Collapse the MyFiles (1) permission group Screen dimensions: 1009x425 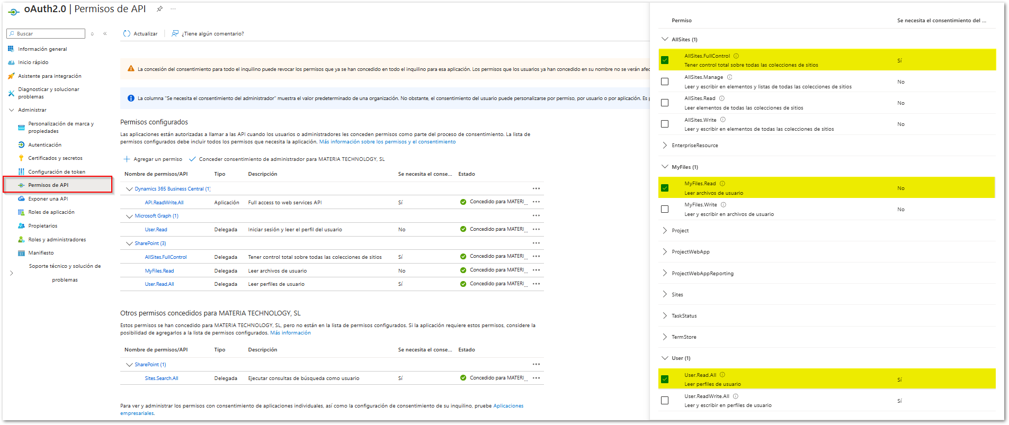[x=665, y=167]
